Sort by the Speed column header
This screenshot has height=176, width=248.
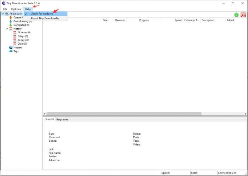pos(172,20)
